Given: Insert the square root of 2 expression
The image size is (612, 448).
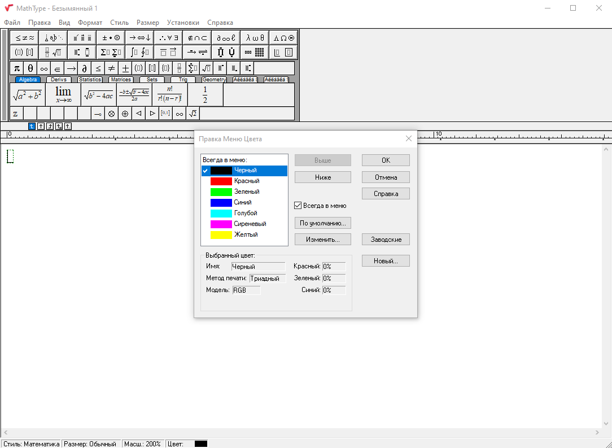Looking at the screenshot, I should tap(193, 114).
